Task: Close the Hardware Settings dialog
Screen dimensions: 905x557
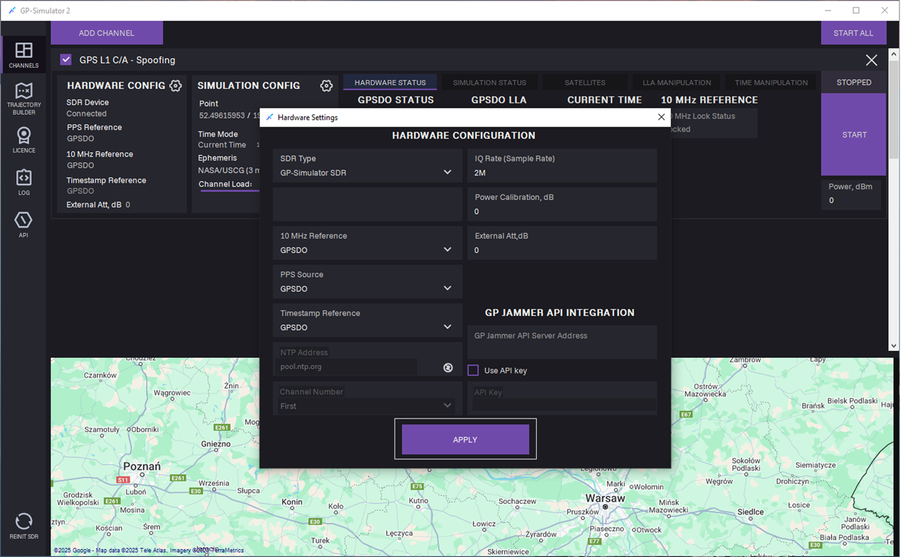Action: pos(661,117)
